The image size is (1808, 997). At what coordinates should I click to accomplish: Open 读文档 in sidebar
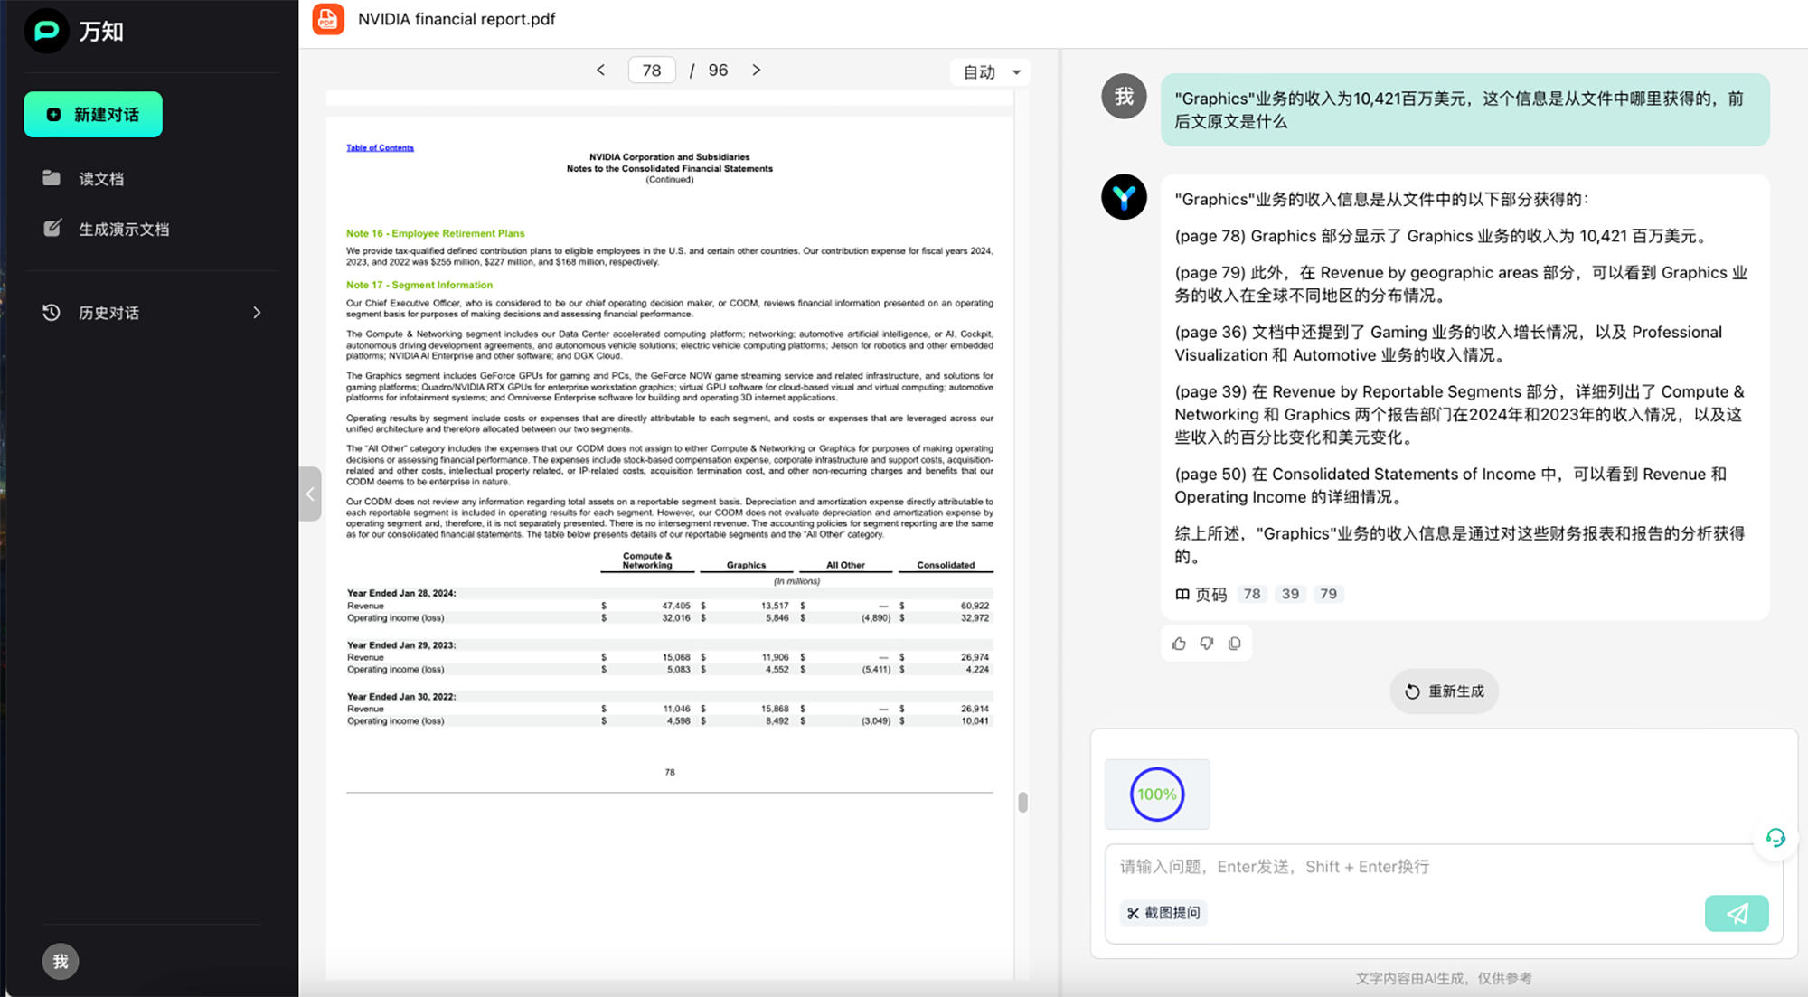100,179
